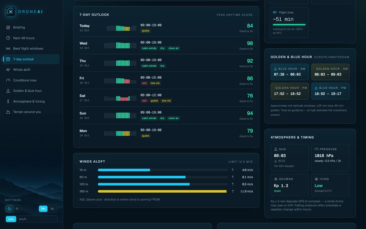Click the Icing snowflake icon
Image resolution: width=366 pixels, height=229 pixels.
(x=316, y=179)
